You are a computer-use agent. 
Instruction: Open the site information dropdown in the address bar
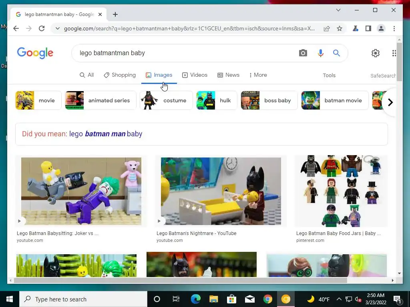[58, 28]
